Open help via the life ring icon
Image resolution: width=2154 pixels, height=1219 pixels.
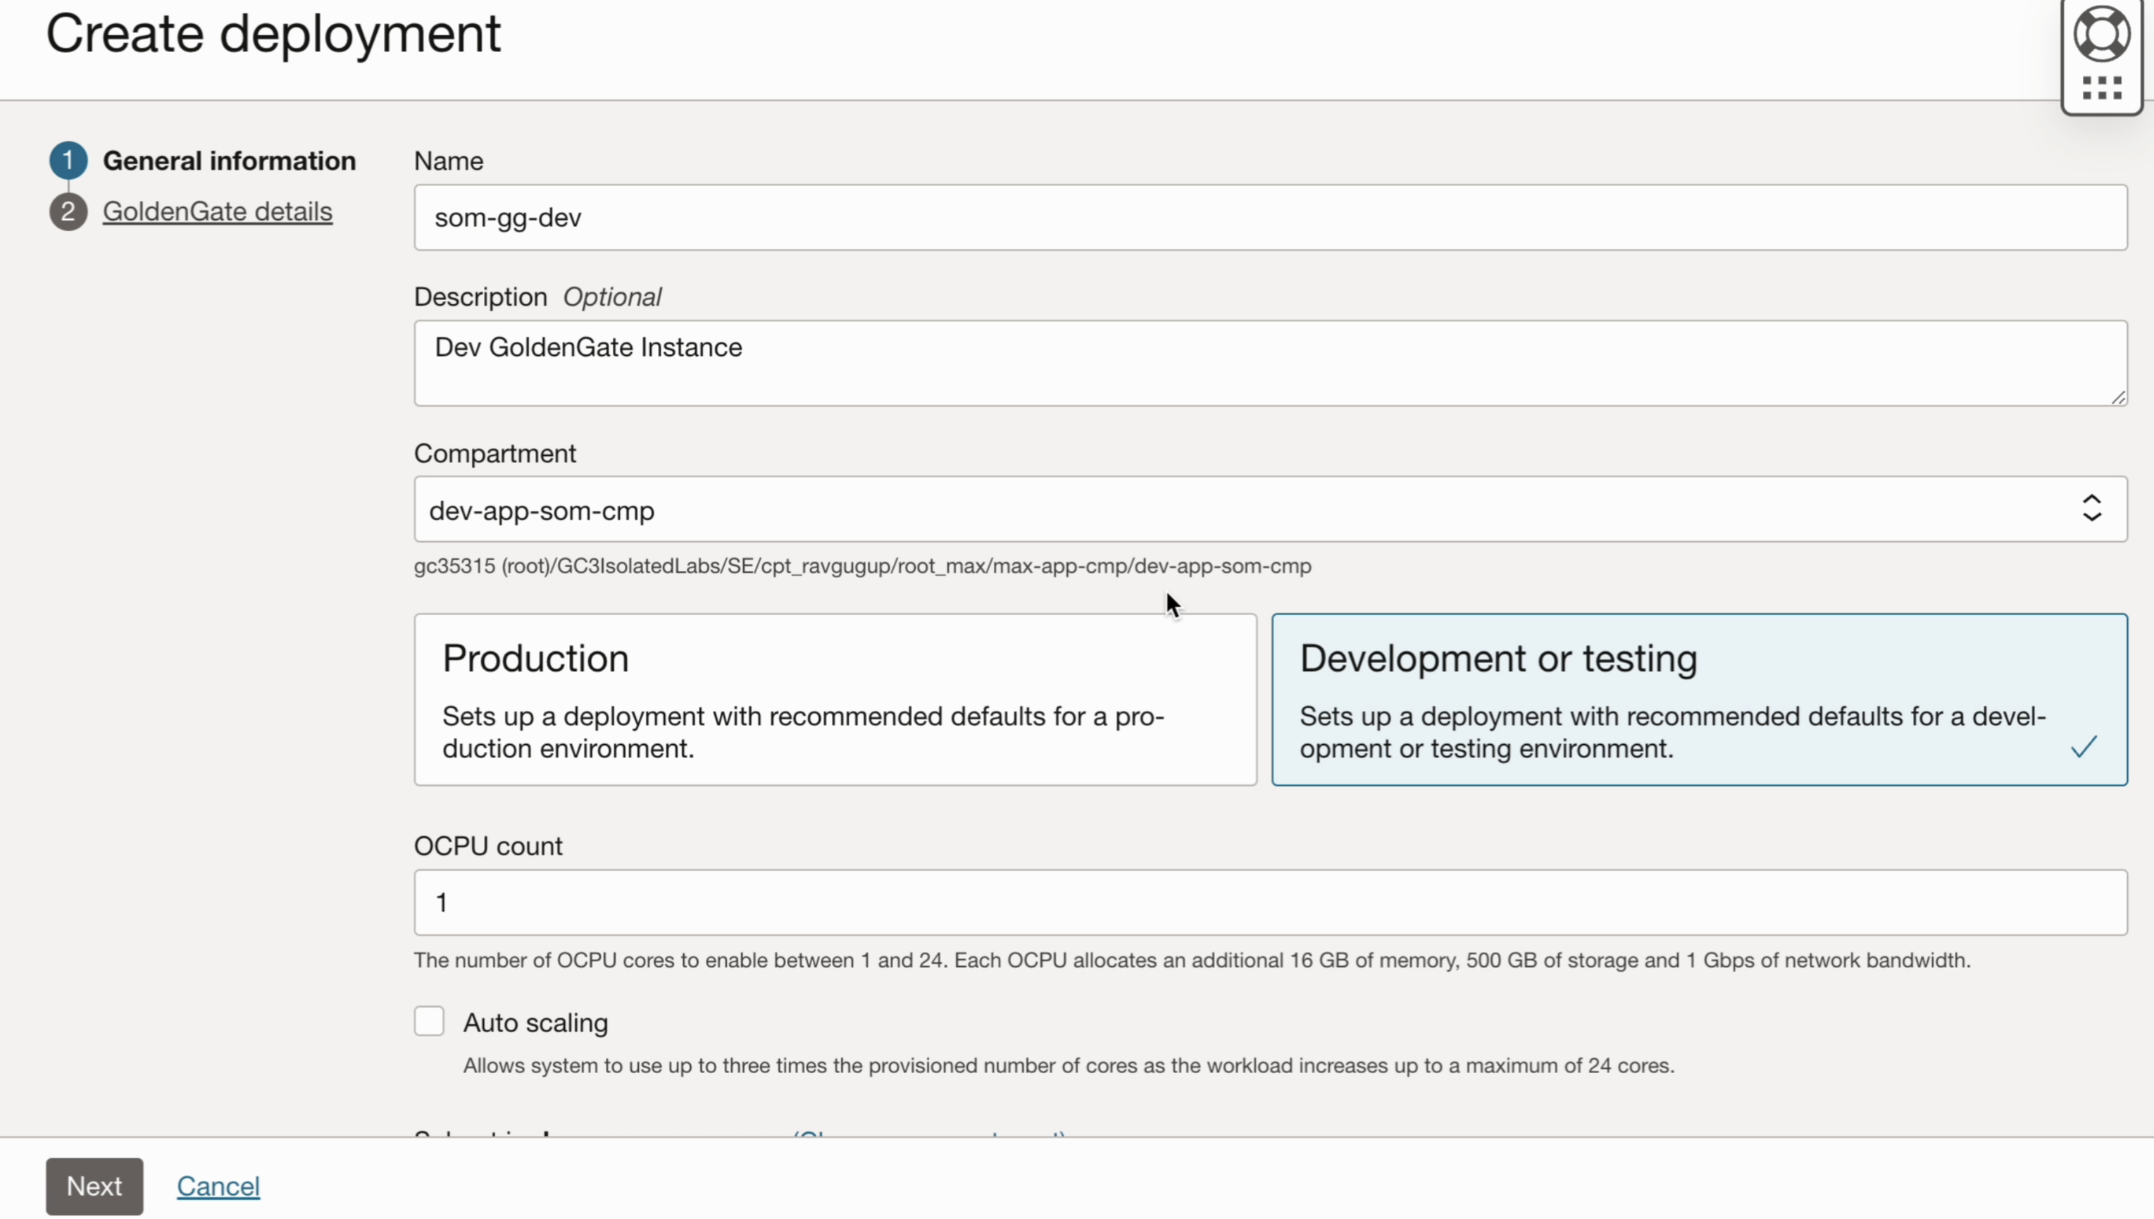[2103, 34]
